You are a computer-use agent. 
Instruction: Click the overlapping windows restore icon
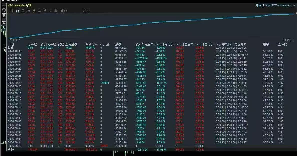4,29
